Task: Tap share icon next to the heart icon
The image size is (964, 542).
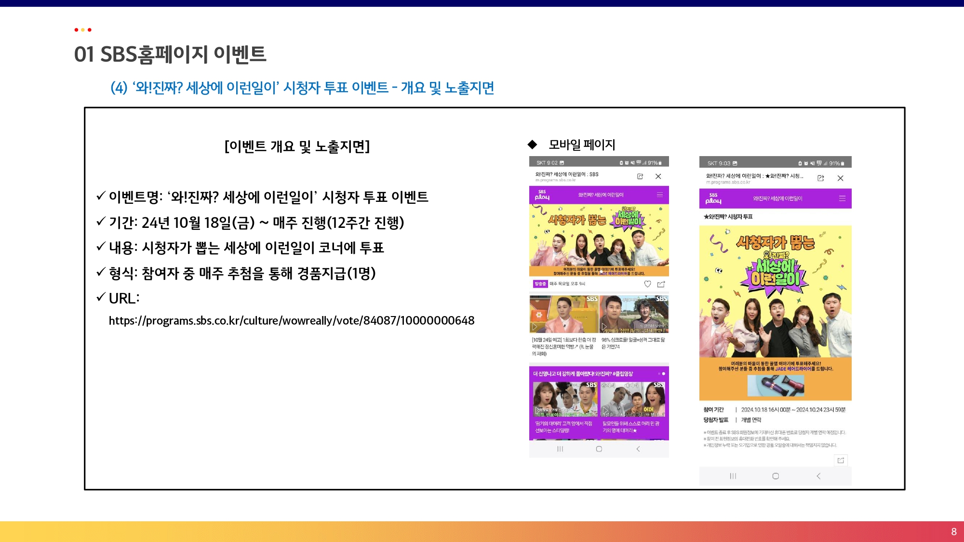Action: click(661, 284)
